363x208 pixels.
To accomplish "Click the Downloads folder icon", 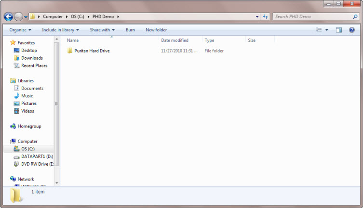I will [17, 58].
